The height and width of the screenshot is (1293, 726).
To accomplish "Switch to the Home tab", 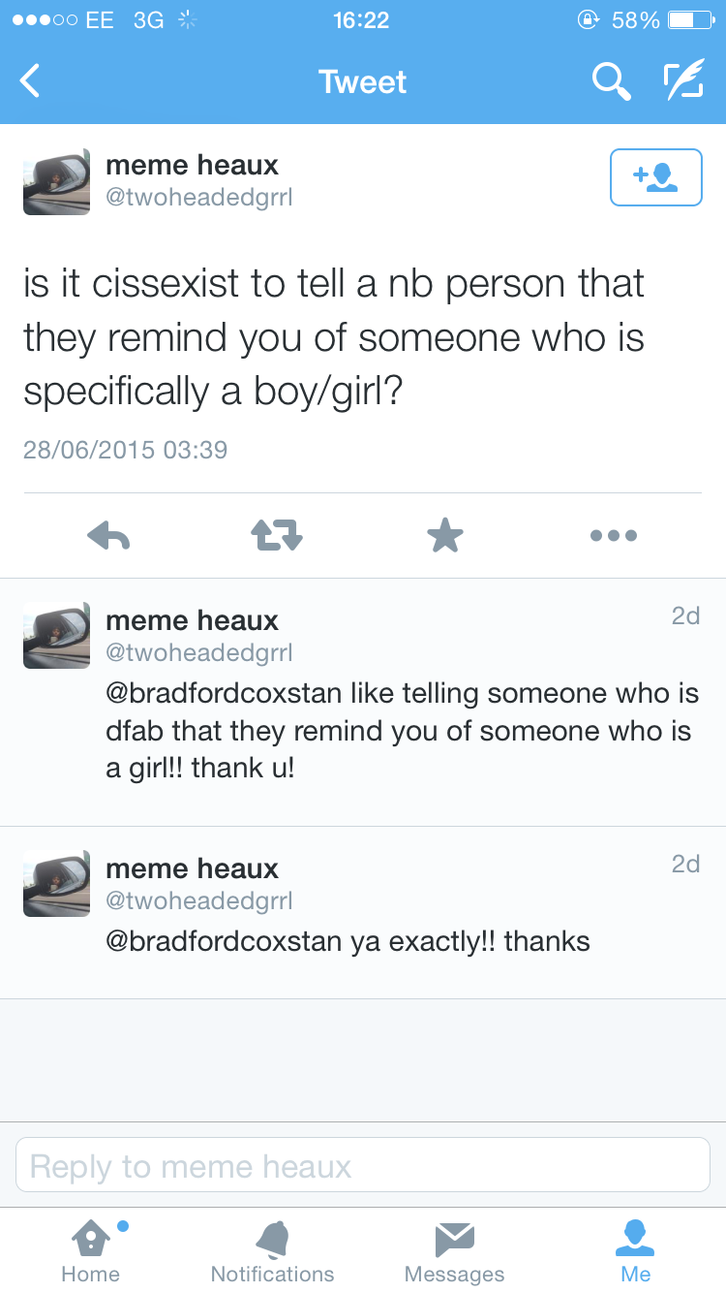I will (x=90, y=1252).
